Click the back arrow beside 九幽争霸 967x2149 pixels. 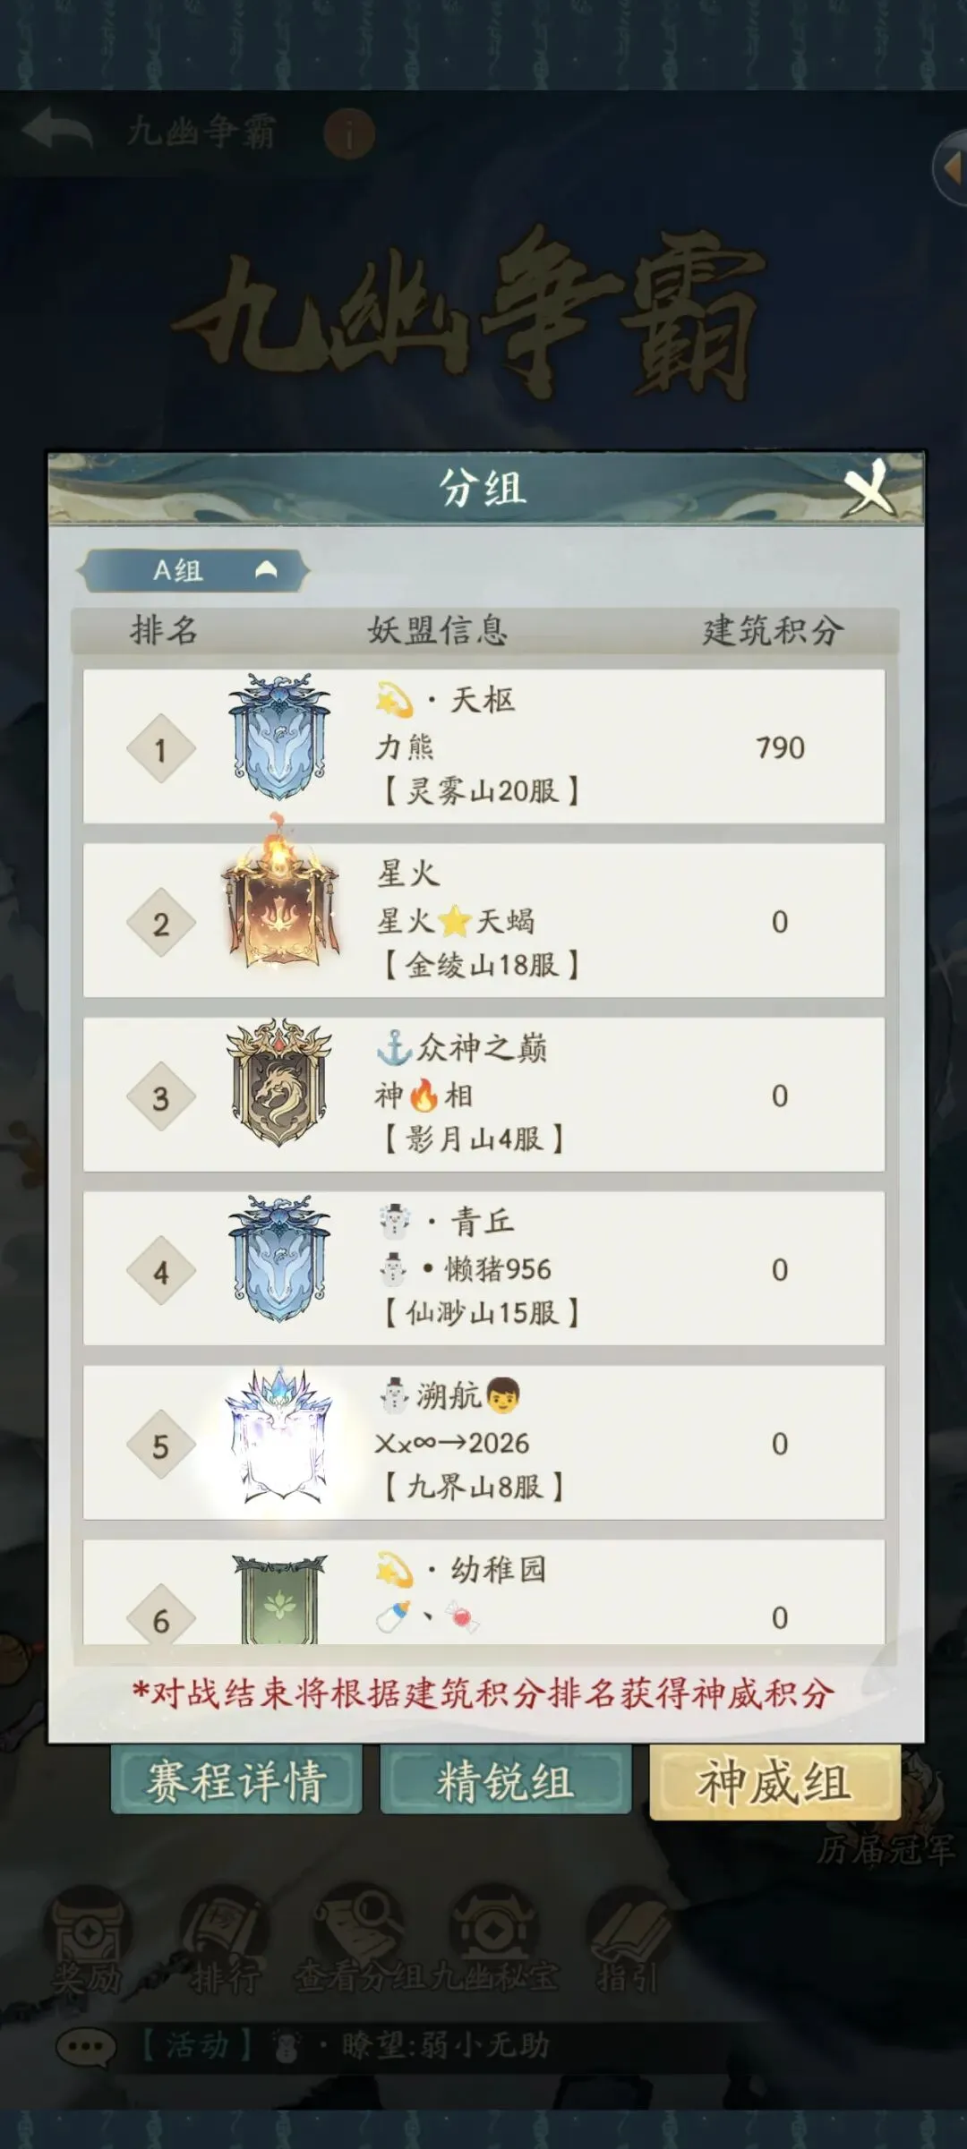56,132
